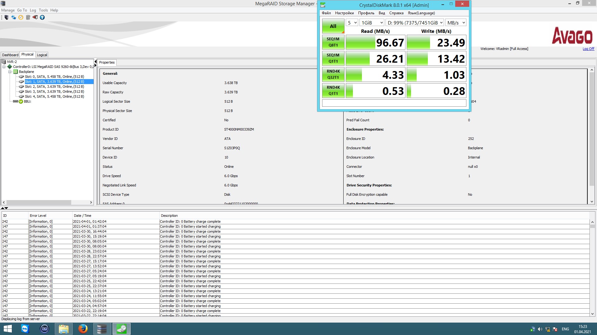This screenshot has height=335, width=597.
Task: Open the Профиль menu in CrystalDiskMark
Action: pos(366,13)
